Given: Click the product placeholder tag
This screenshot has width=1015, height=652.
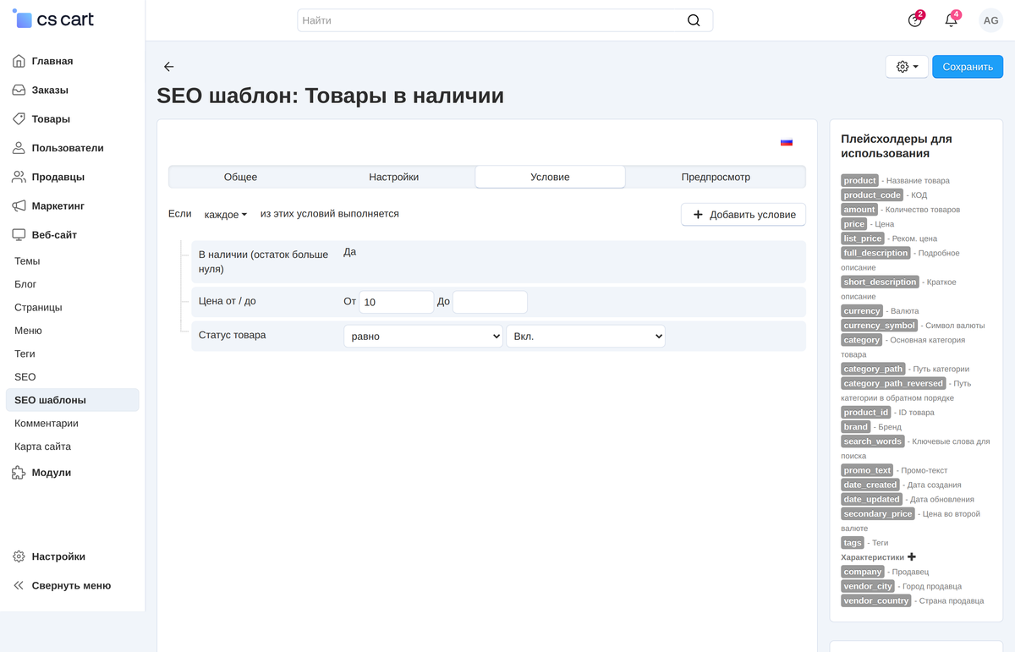Looking at the screenshot, I should [860, 180].
